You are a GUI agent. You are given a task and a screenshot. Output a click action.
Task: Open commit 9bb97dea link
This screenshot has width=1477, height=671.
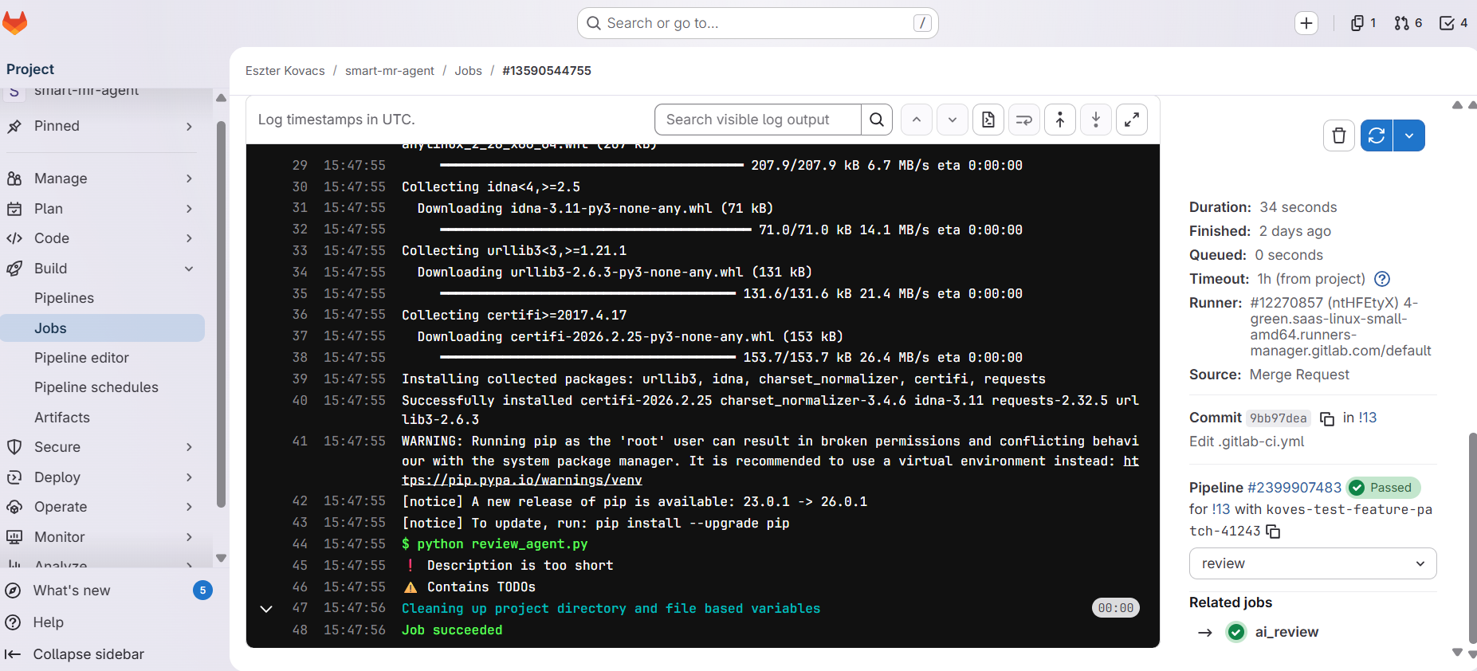point(1278,418)
